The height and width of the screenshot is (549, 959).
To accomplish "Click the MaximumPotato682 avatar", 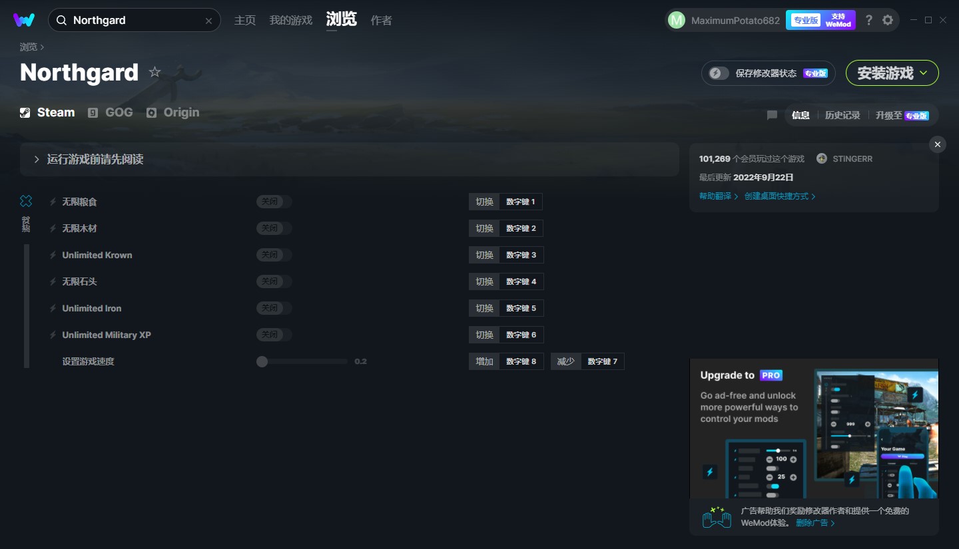I will 676,21.
